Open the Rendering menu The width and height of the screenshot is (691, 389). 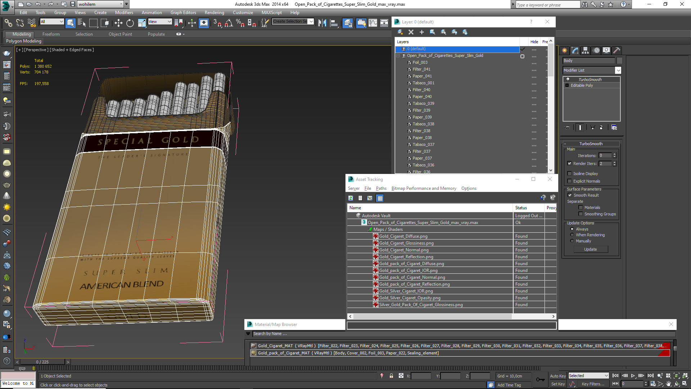coord(214,13)
